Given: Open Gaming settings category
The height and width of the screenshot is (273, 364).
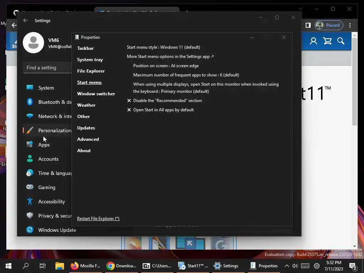Looking at the screenshot, I should pos(47,187).
